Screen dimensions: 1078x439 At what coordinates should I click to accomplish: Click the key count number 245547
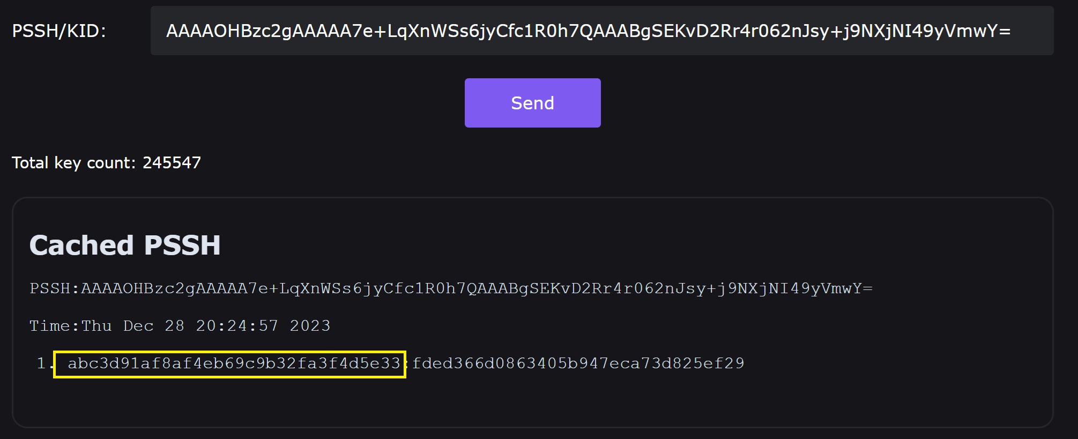coord(172,162)
